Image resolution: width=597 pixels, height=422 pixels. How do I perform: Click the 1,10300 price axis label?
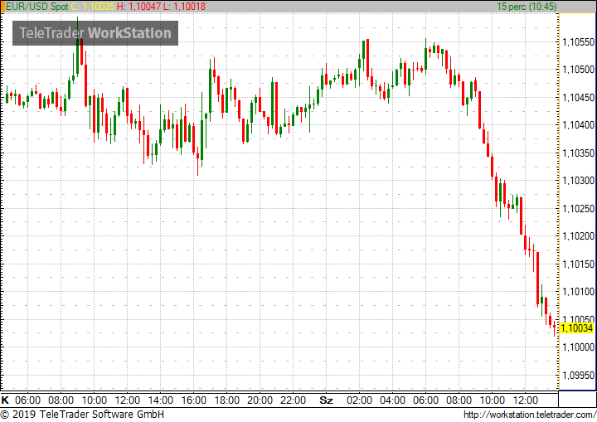[579, 181]
